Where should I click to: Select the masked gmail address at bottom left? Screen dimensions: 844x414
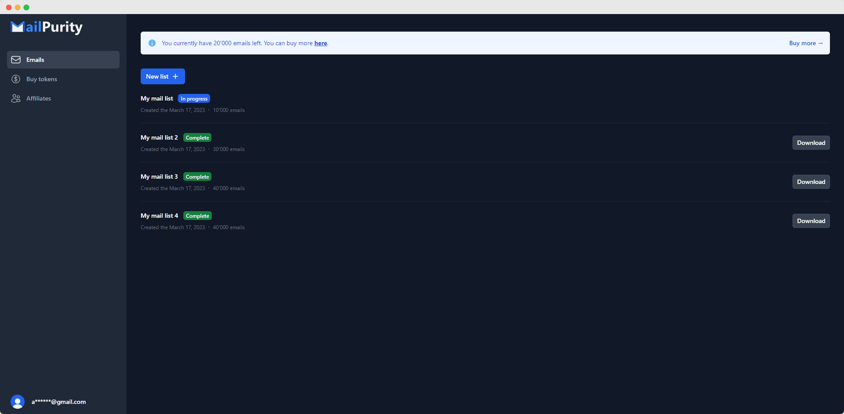point(59,402)
